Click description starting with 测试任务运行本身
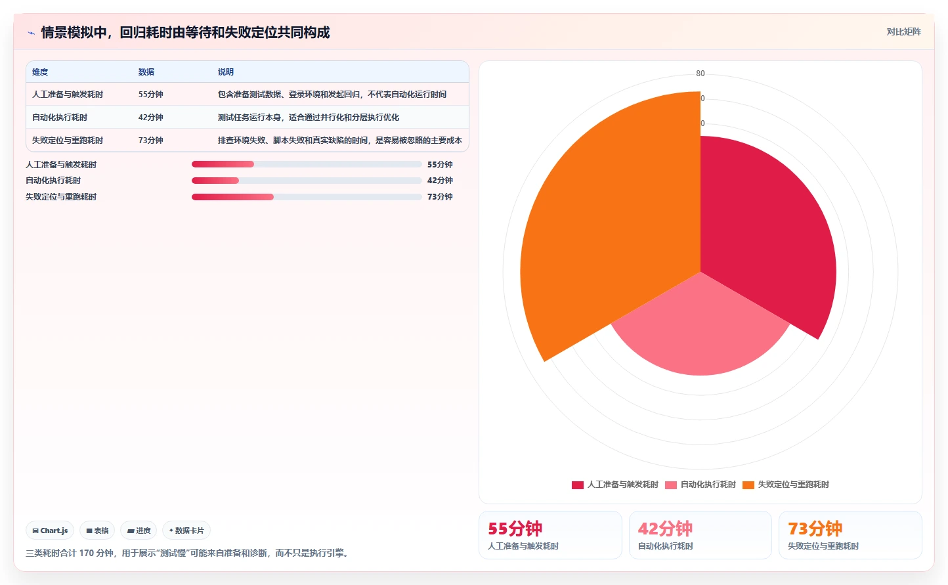Screen dimensions: 948x585 point(309,118)
